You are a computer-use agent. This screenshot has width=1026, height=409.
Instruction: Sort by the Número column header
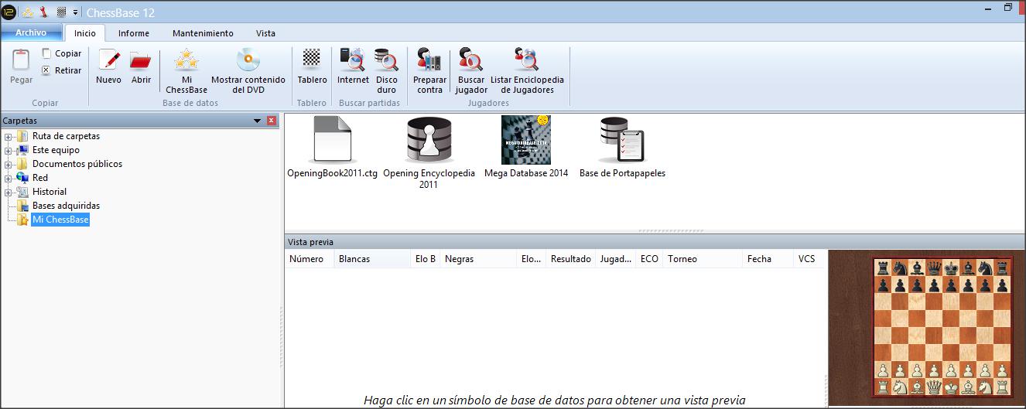coord(310,259)
